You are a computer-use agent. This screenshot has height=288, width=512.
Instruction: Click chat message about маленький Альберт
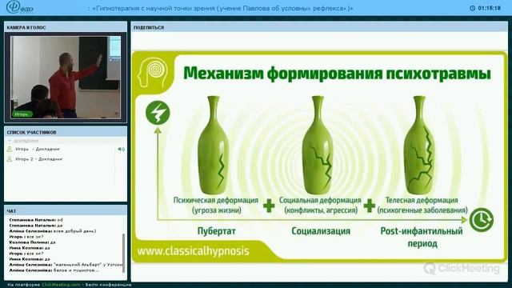[x=66, y=265]
